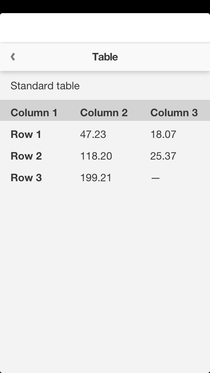Sort by the Column 2 header

(104, 113)
